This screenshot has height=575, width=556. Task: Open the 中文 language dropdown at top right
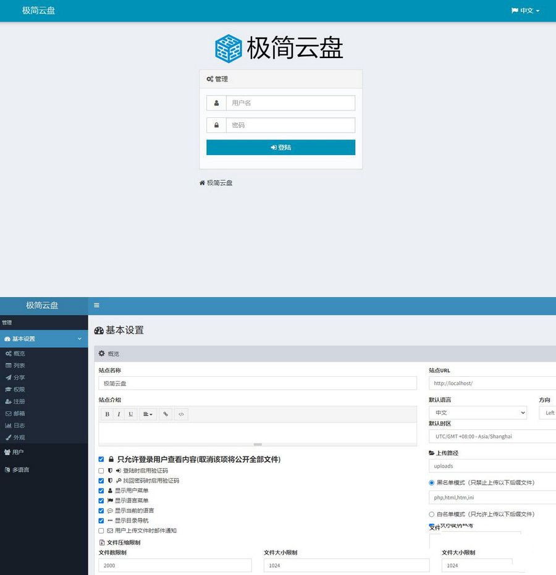(x=524, y=10)
